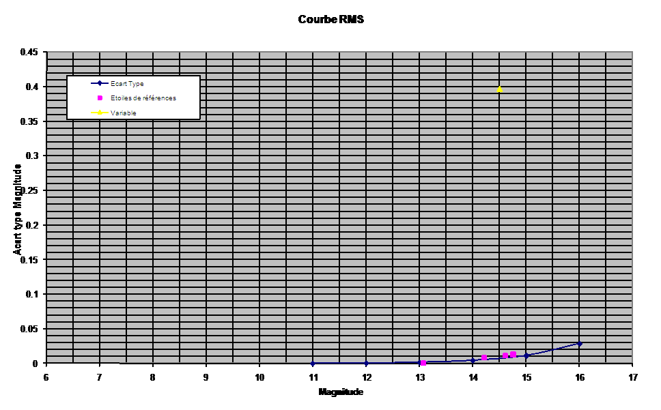The height and width of the screenshot is (410, 661).
Task: Click the 0.45 y-axis label
Action: pyautogui.click(x=29, y=53)
